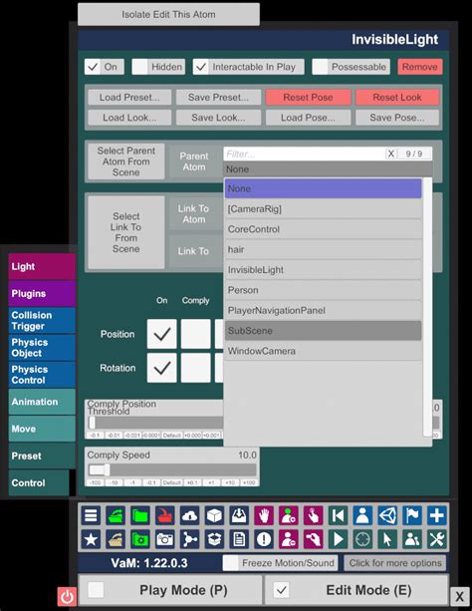Open the hamburger main menu icon

point(92,515)
